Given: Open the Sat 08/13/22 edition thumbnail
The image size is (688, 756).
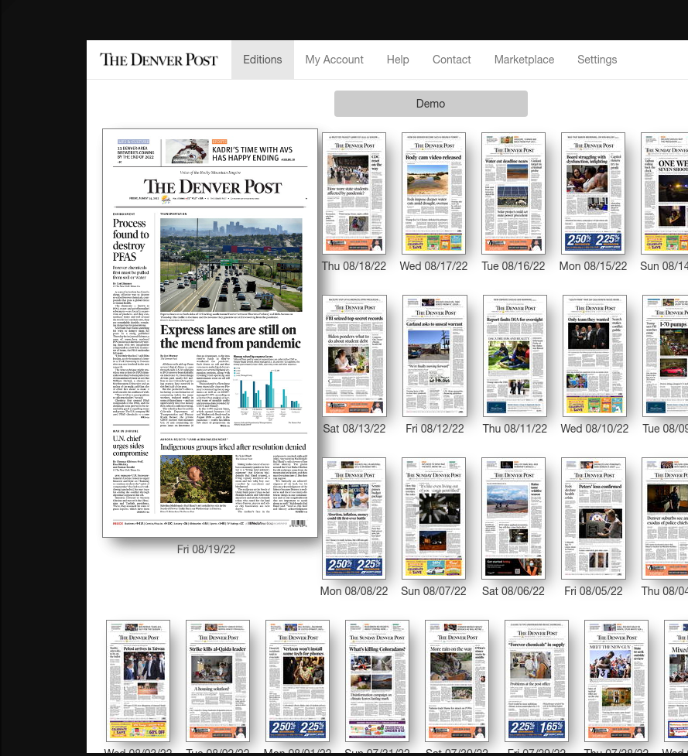Looking at the screenshot, I should click(354, 356).
